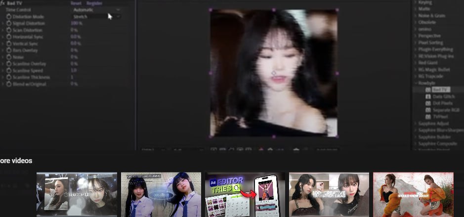Toggle the Vertical Sync stopwatch
The image size is (464, 217).
9,44
